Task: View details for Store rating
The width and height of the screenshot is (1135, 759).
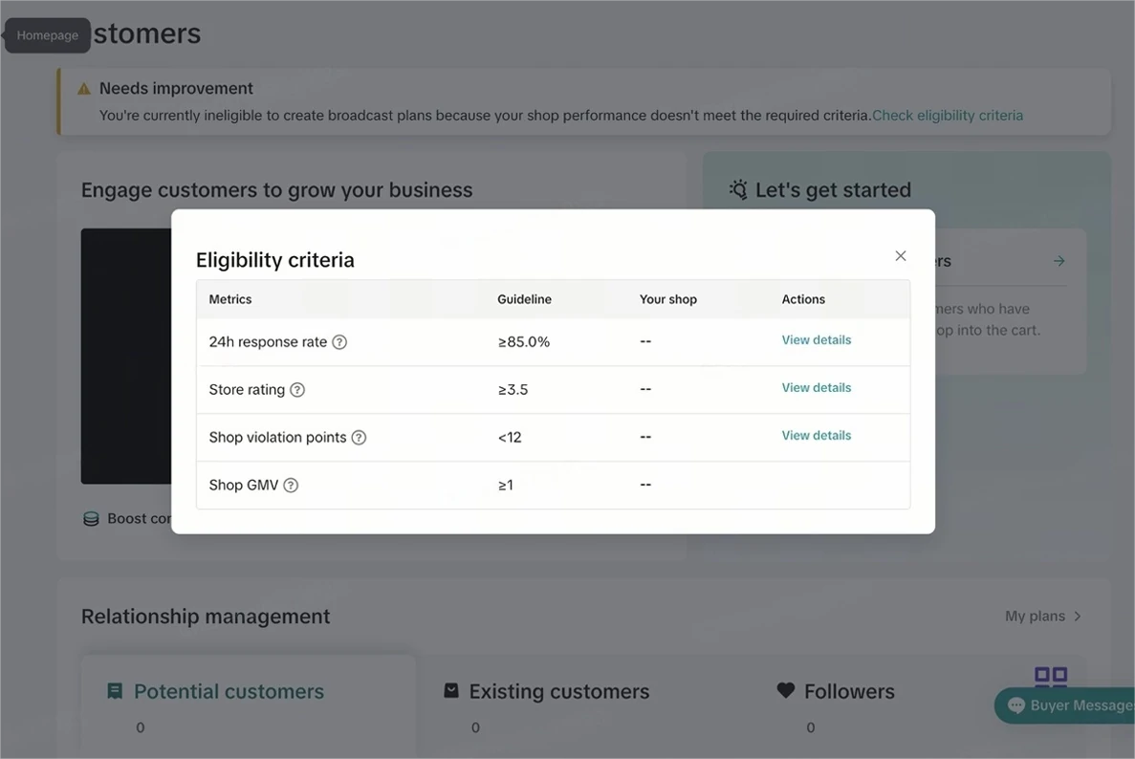Action: coord(816,388)
